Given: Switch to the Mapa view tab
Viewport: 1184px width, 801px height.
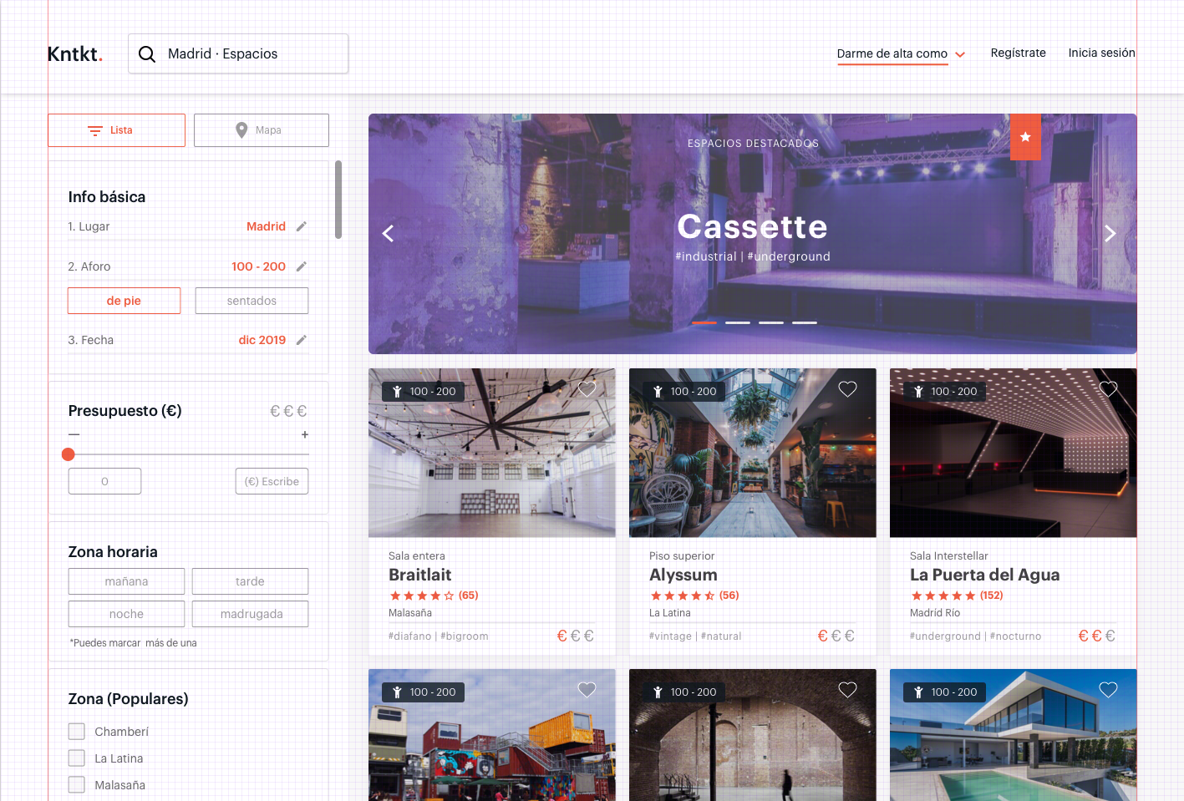Looking at the screenshot, I should pyautogui.click(x=262, y=130).
